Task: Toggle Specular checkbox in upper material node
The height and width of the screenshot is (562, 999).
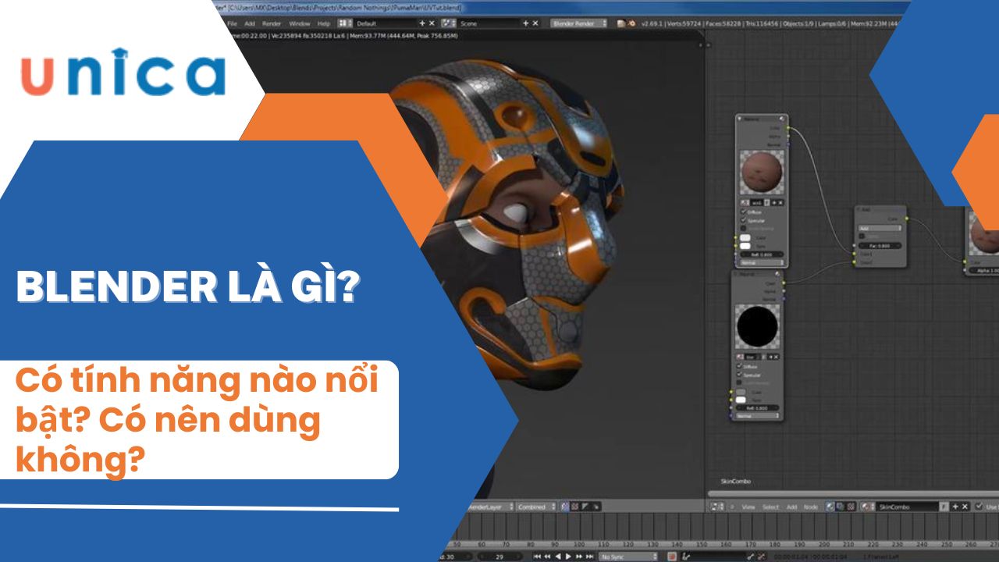Action: (742, 220)
